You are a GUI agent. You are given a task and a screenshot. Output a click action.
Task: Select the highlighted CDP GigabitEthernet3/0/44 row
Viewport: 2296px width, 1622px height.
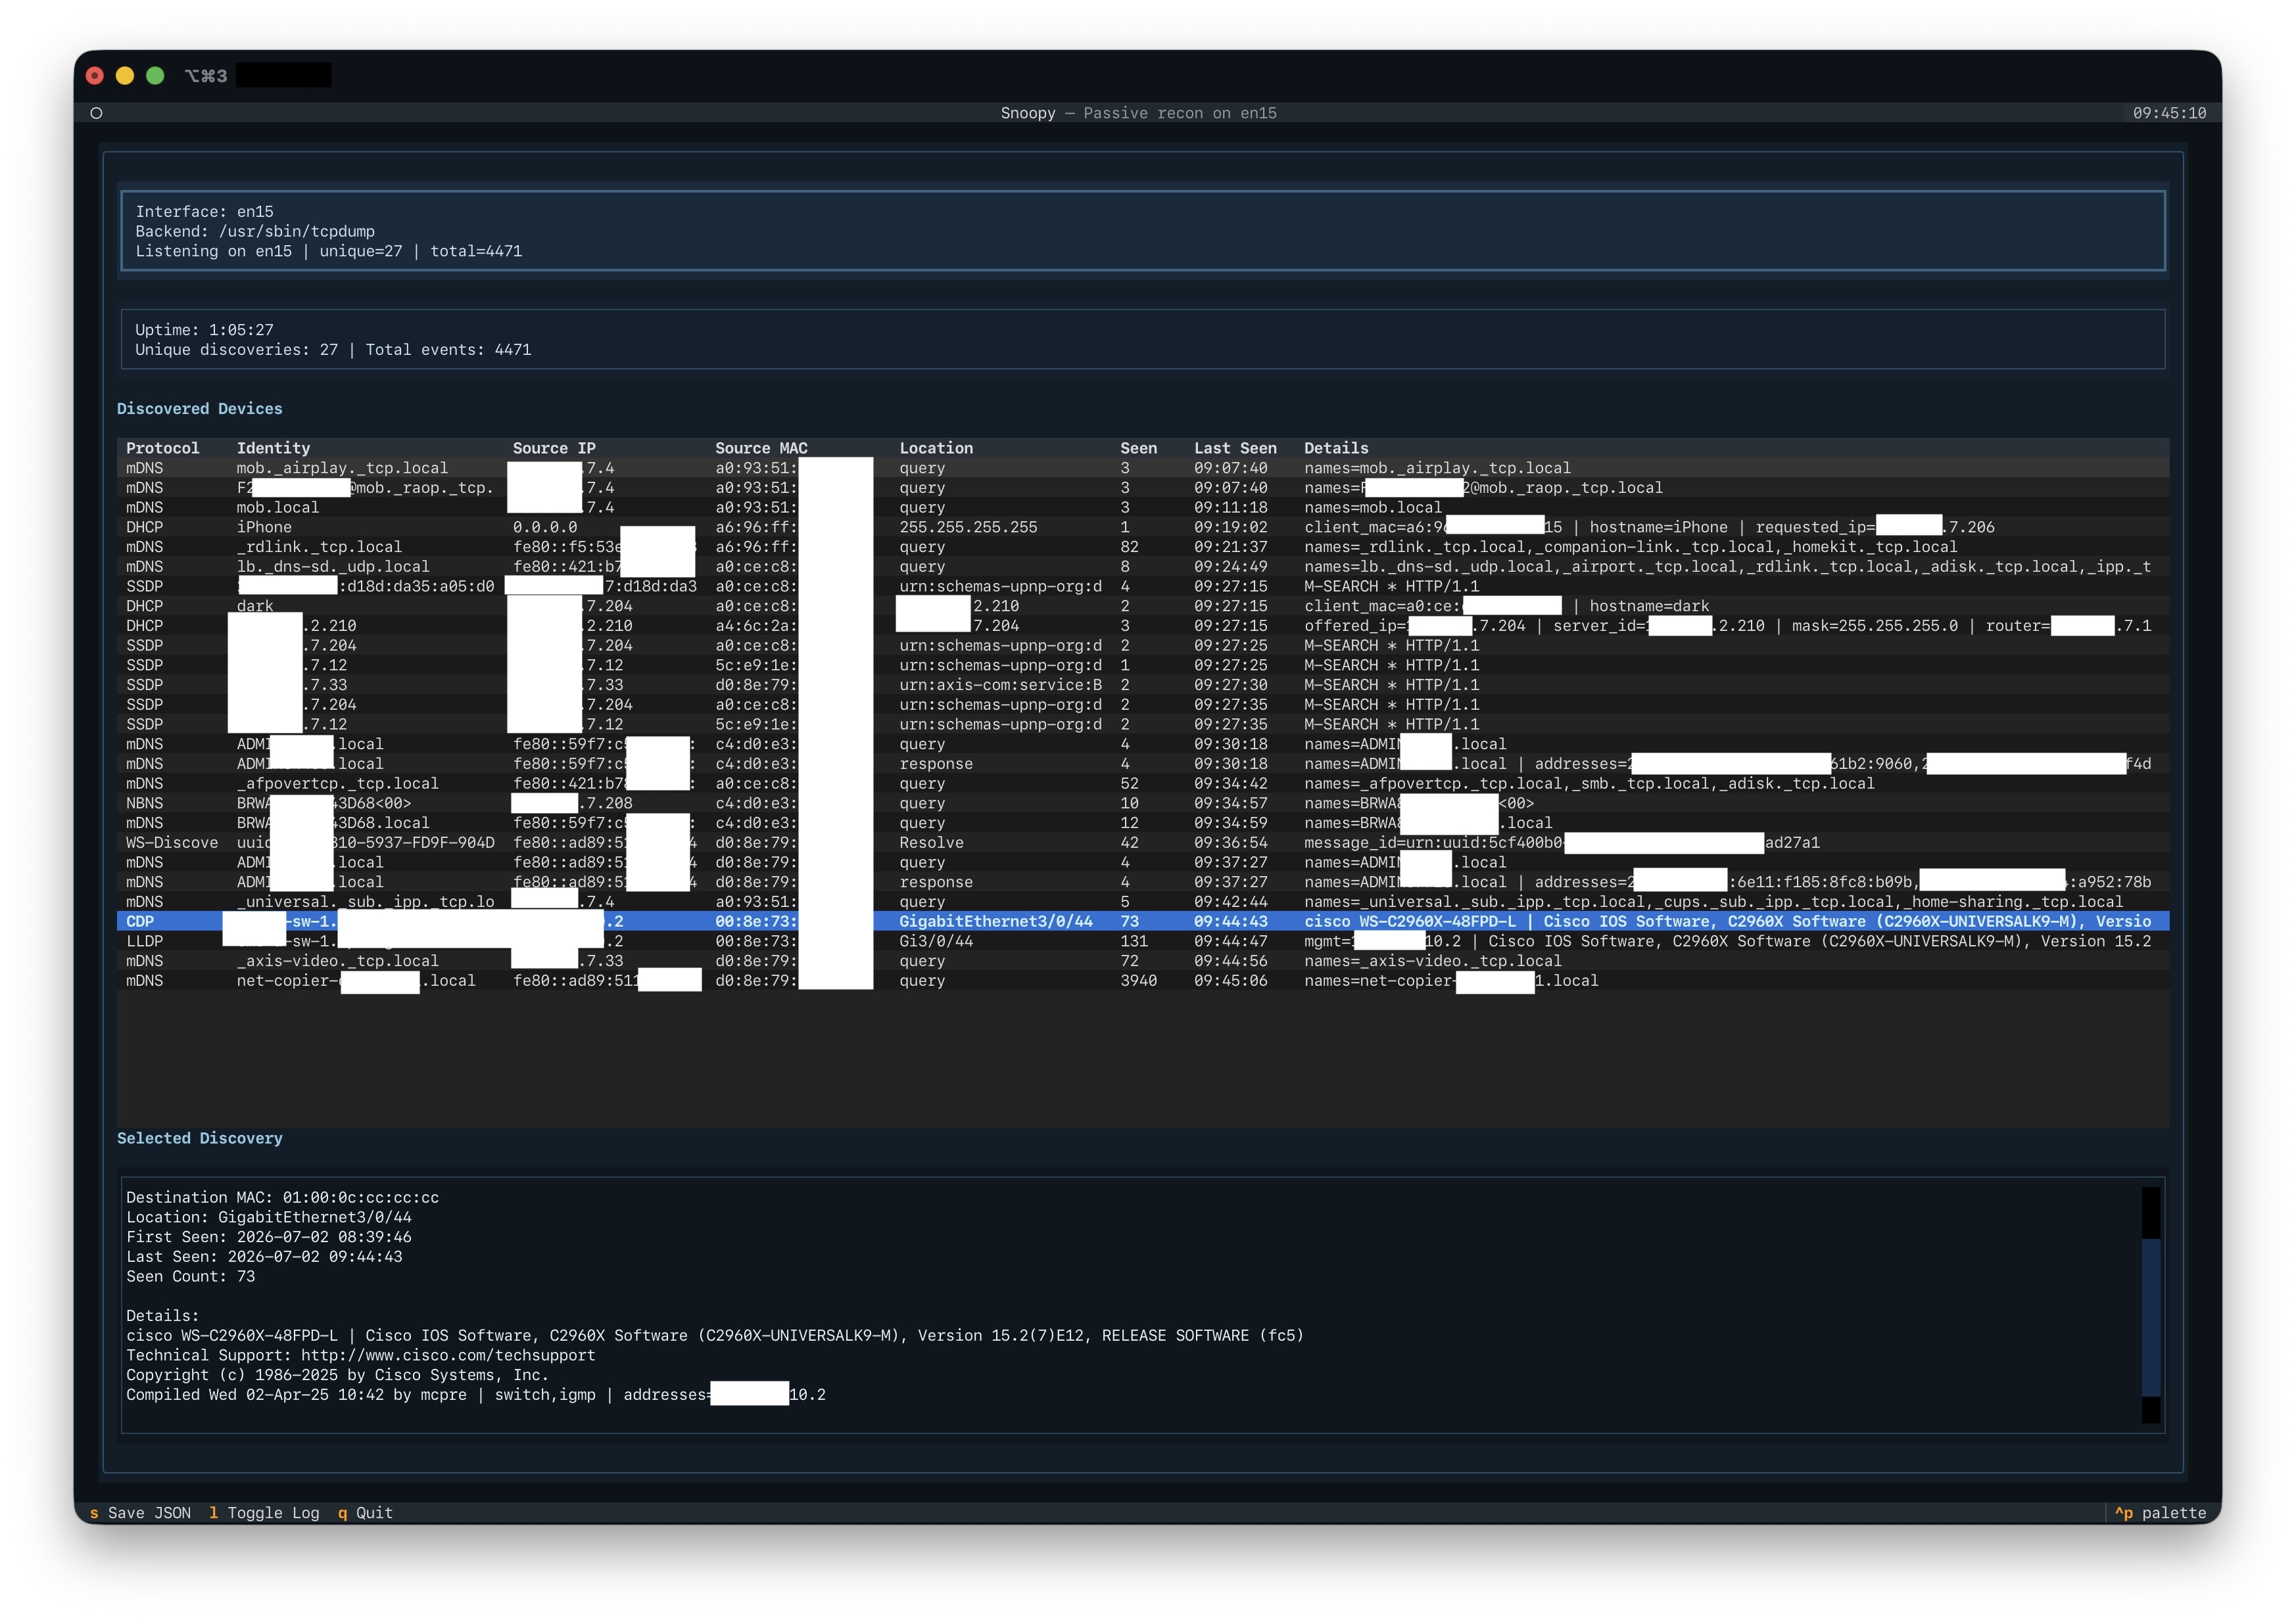click(x=1142, y=921)
